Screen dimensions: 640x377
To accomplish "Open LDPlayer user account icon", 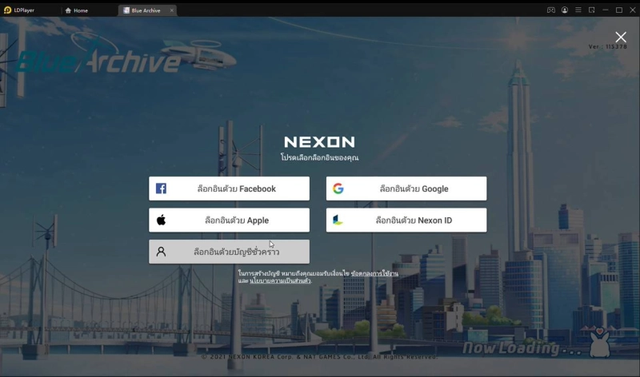I will 565,10.
